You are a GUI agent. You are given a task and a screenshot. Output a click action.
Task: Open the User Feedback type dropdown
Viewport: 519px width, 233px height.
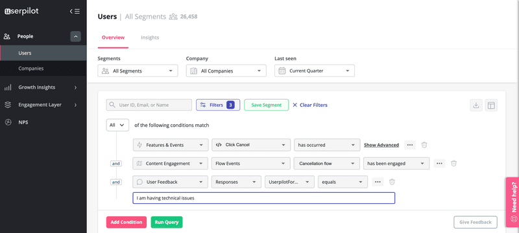coord(171,182)
